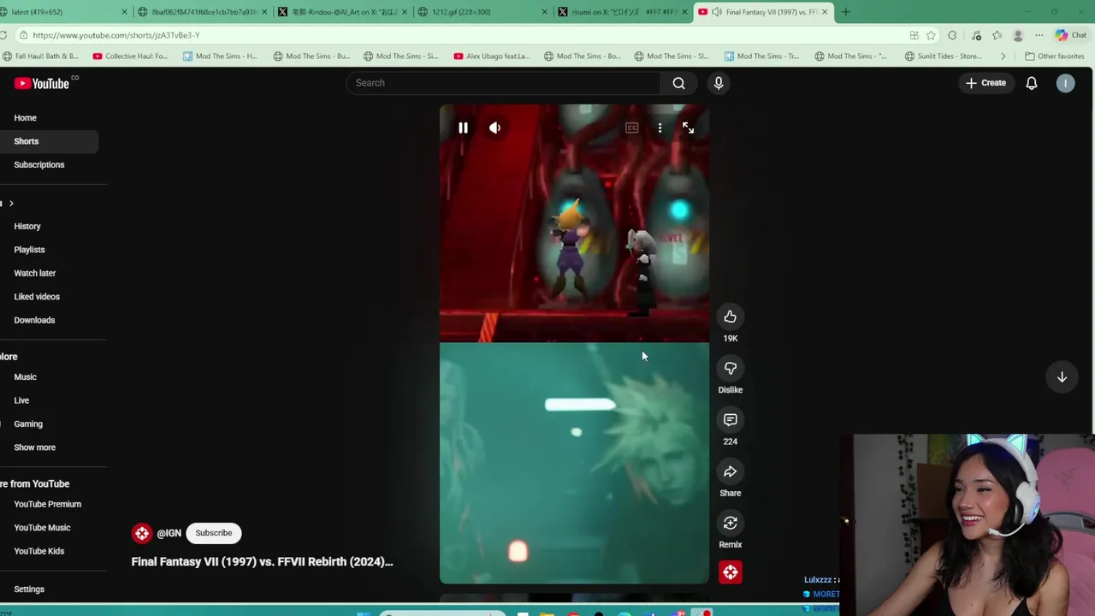
Task: Open YouTube Music link
Action: point(42,528)
